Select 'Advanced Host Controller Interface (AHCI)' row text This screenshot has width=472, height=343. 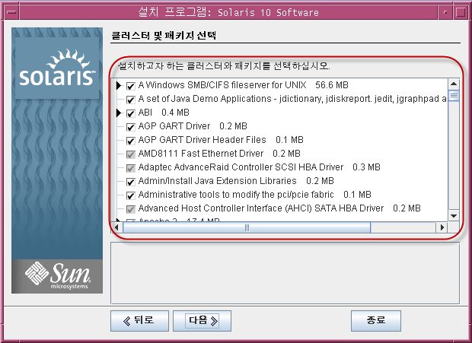pyautogui.click(x=279, y=208)
